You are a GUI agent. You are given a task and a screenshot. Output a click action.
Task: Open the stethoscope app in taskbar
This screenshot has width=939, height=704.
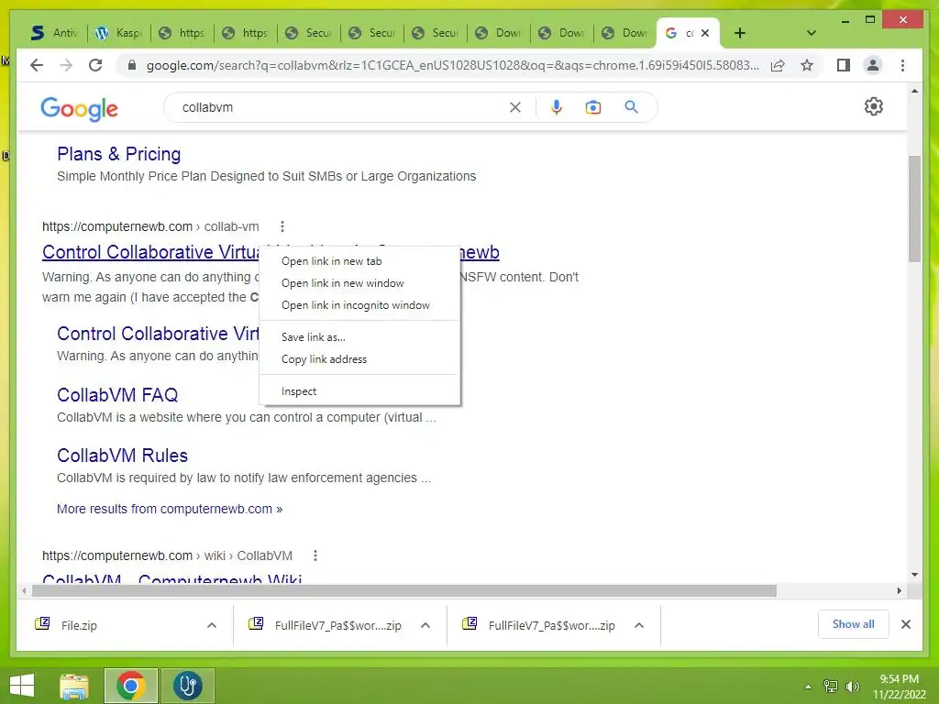click(187, 686)
